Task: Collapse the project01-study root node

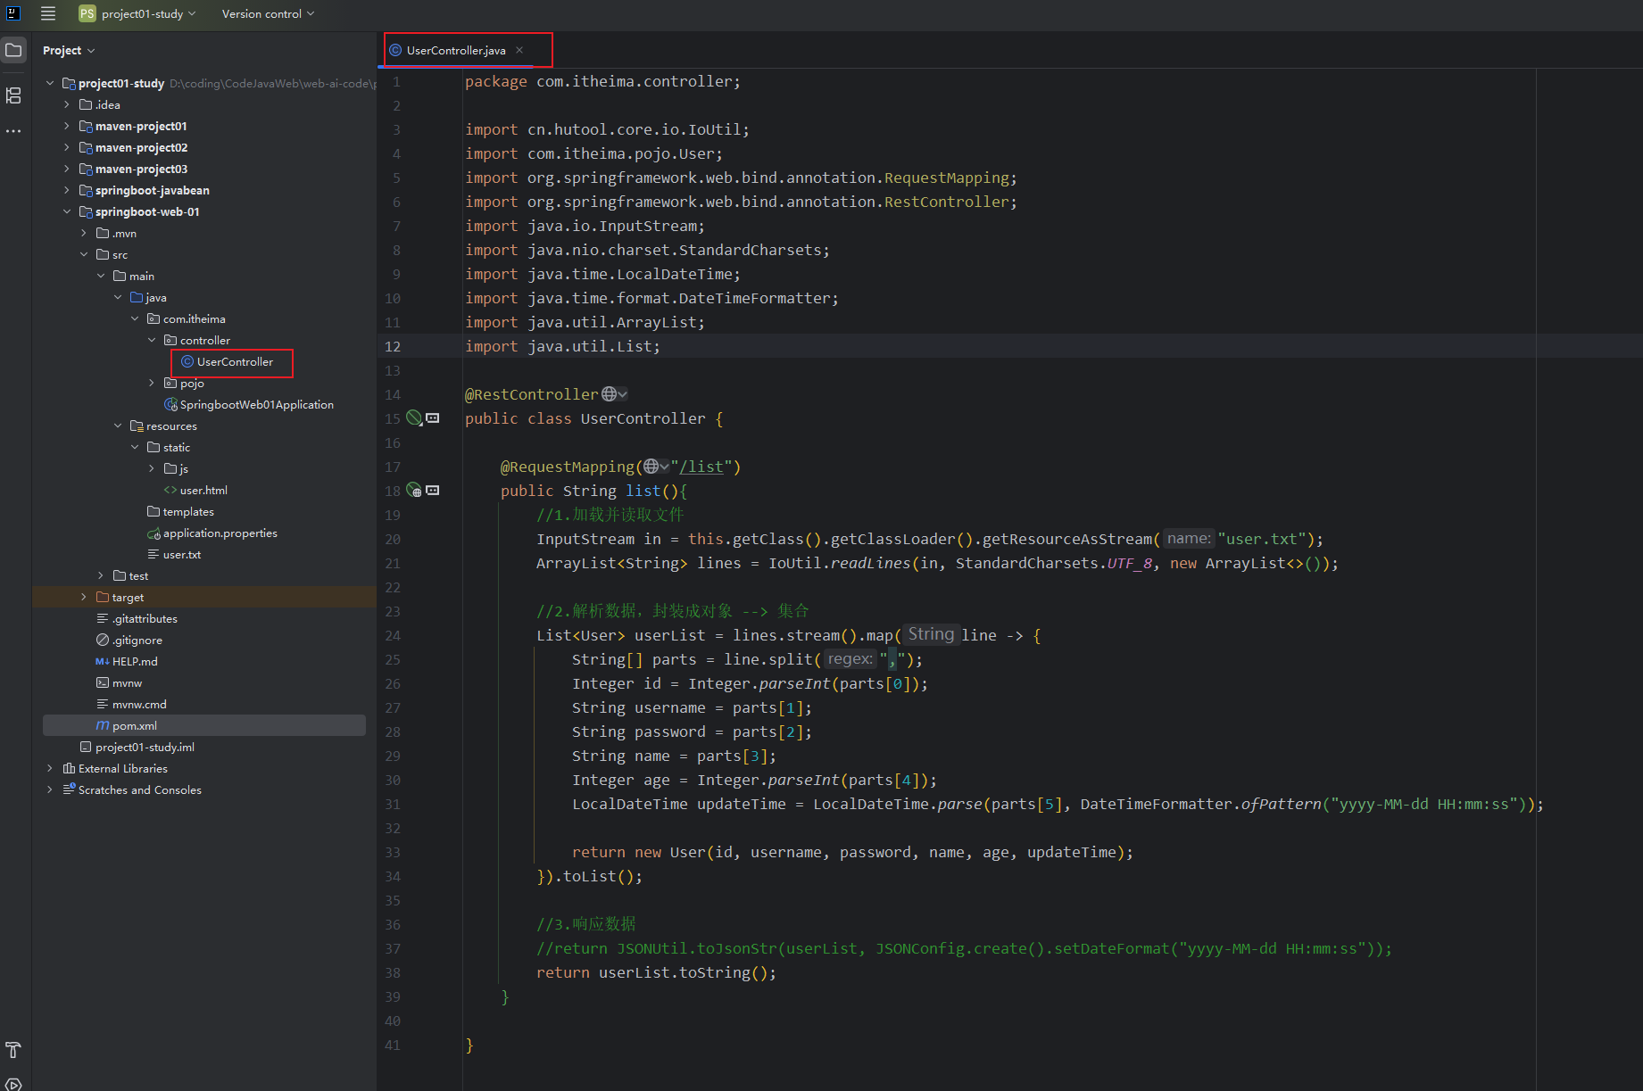Action: coord(50,83)
